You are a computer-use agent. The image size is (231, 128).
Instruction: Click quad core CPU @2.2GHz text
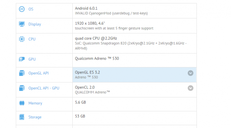pyautogui.click(x=96, y=38)
